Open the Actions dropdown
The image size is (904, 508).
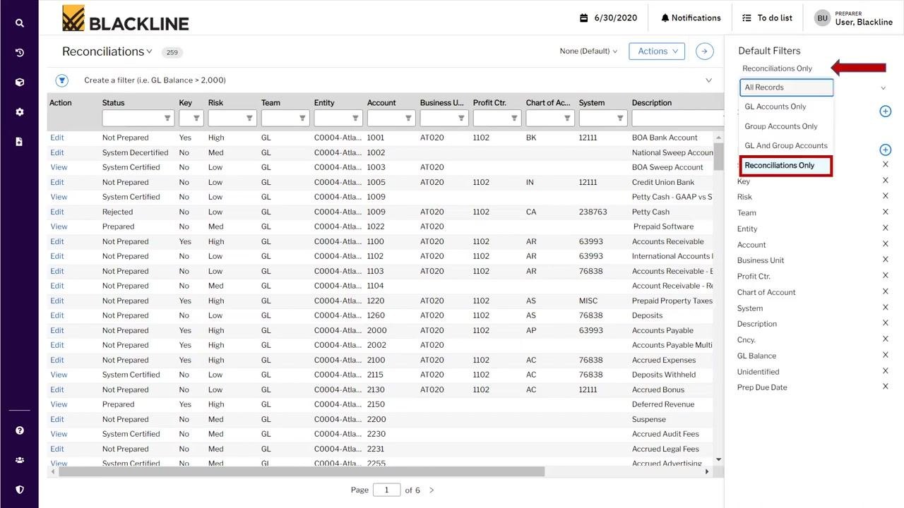pos(657,51)
